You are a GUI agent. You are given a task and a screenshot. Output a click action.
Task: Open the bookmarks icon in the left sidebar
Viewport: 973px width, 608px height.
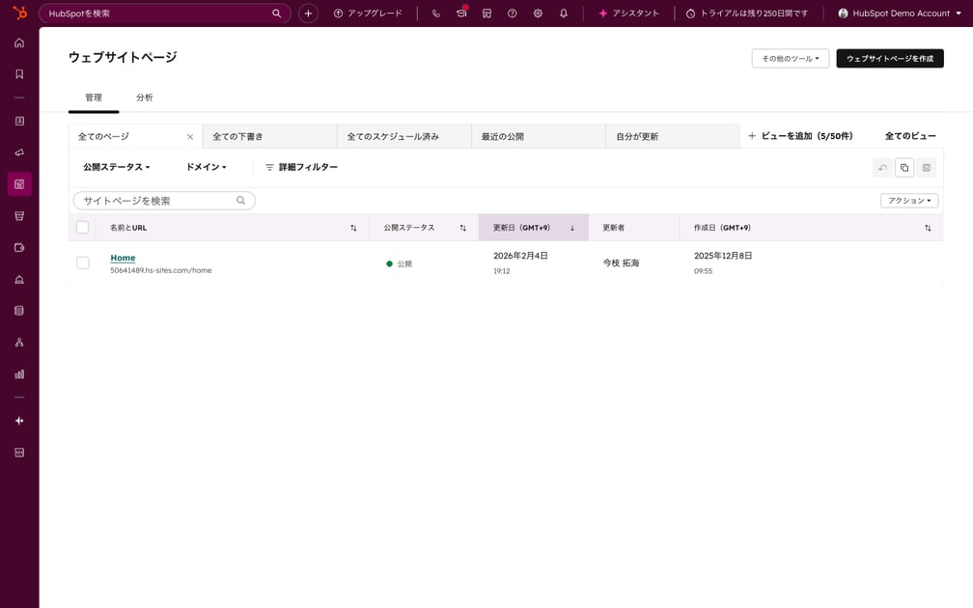click(x=18, y=72)
